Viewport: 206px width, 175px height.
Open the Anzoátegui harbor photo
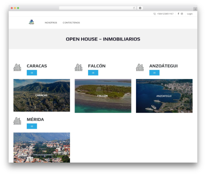(x=164, y=96)
